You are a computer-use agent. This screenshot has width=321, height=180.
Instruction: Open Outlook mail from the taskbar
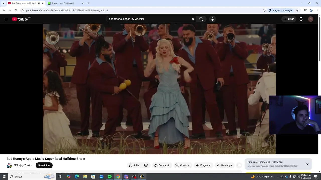(x=102, y=177)
